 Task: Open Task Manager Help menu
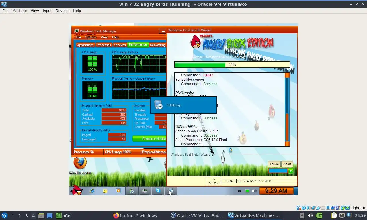(116, 37)
